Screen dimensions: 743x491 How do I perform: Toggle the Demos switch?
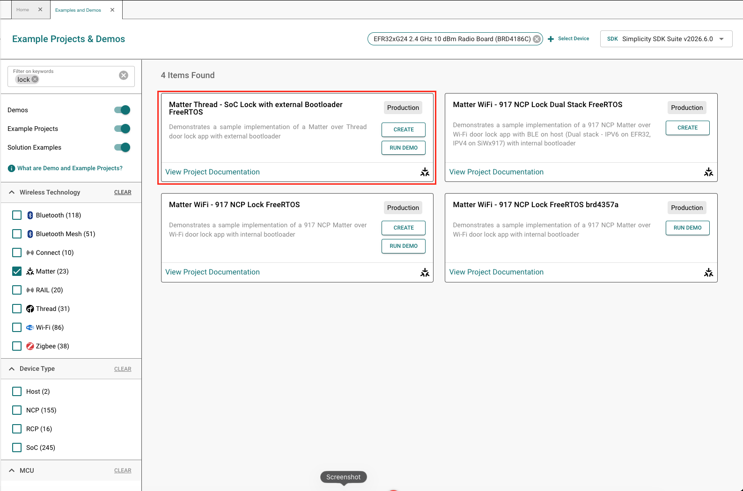pos(122,110)
